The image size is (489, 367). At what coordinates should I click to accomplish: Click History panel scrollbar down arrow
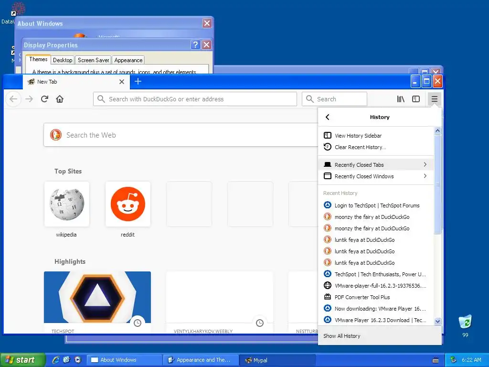[x=437, y=321]
